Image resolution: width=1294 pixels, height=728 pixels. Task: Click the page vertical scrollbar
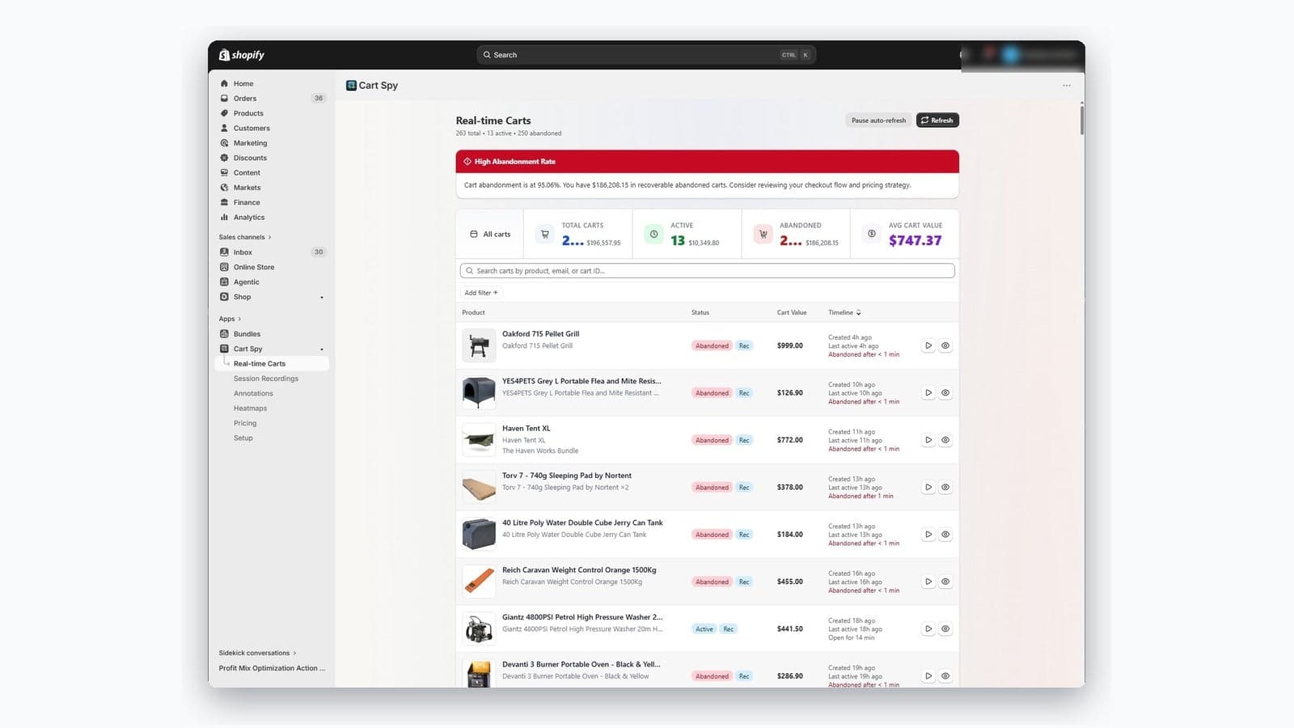pos(1081,118)
